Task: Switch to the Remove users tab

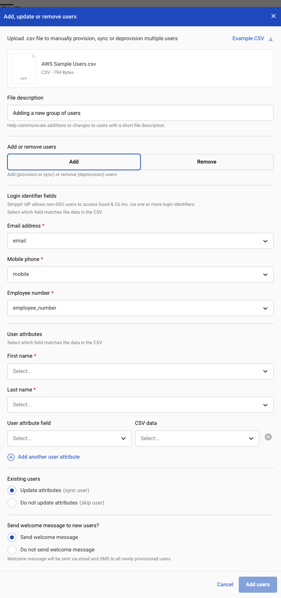Action: (207, 162)
